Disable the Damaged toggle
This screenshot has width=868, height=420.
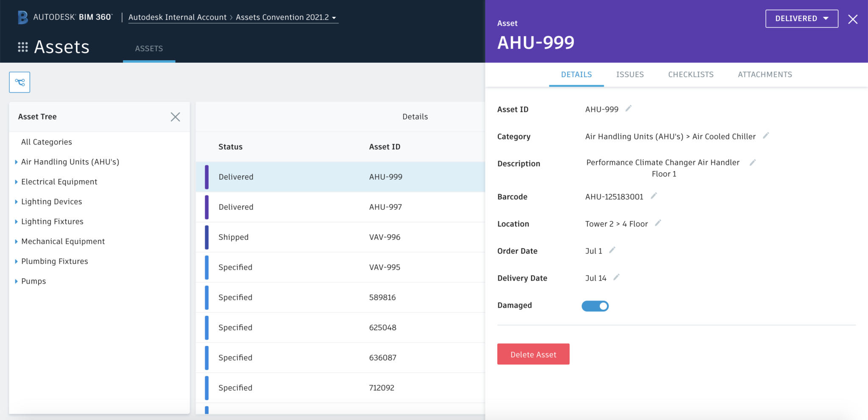pos(595,306)
